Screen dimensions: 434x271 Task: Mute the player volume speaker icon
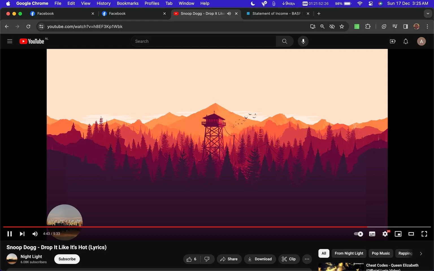35,234
